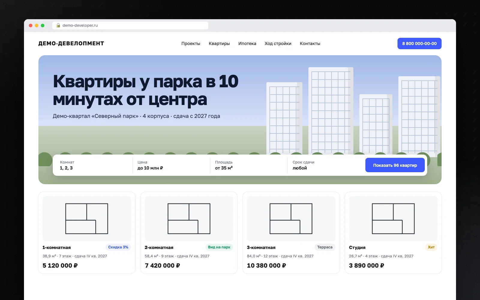
Task: Open the Площадь filter field
Action: point(249,165)
